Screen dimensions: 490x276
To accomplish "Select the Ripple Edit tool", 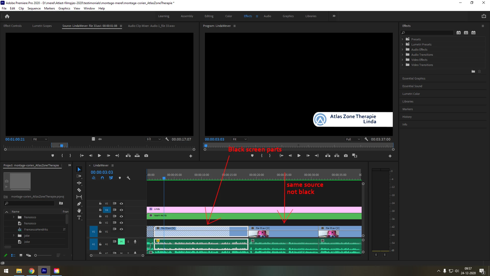I will 79,183.
